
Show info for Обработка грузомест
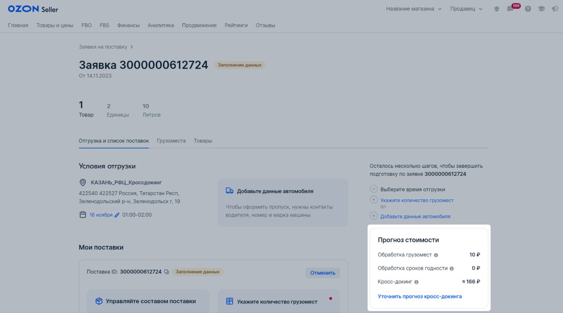click(436, 255)
